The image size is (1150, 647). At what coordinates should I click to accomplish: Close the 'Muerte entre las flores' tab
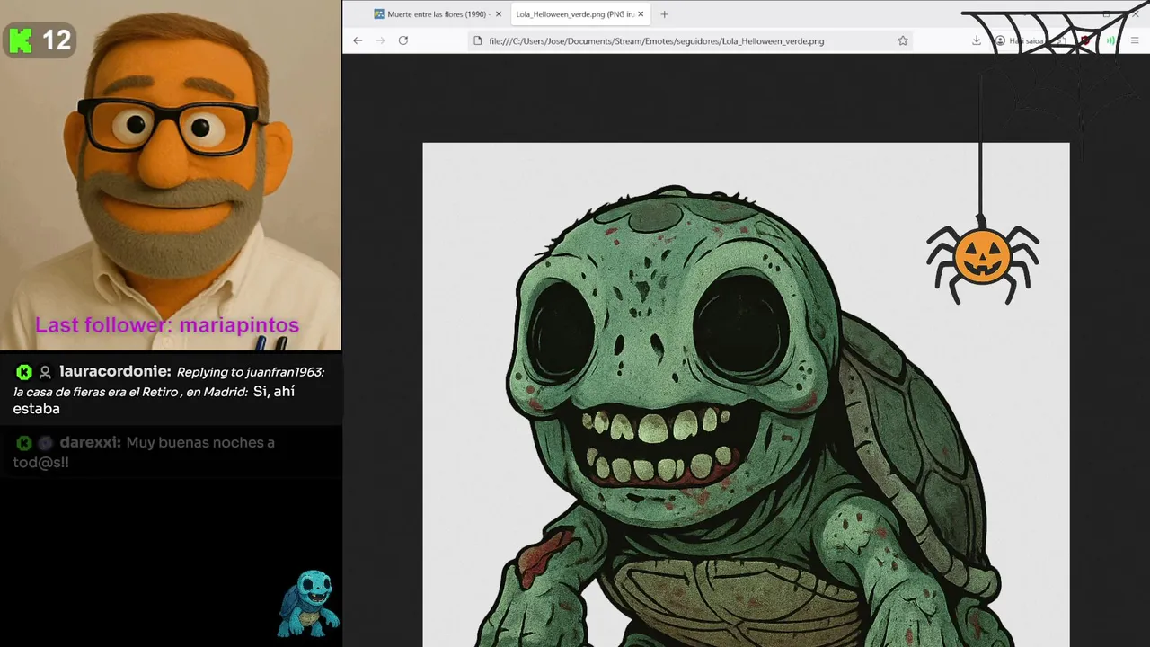tap(499, 14)
